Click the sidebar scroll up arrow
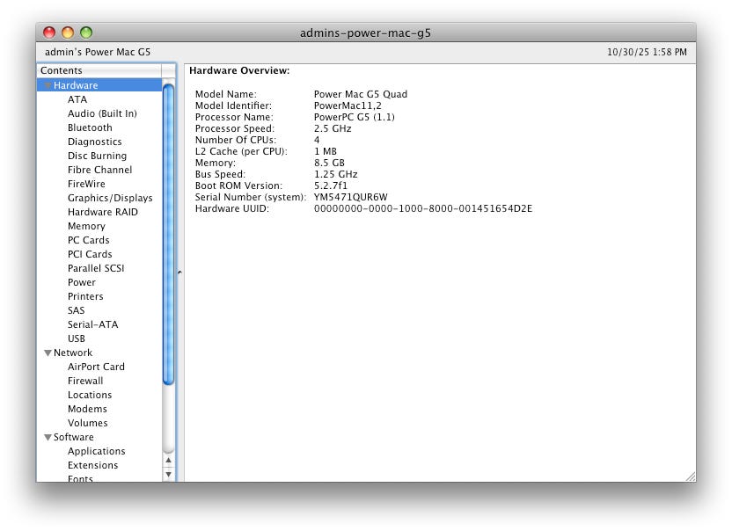The height and width of the screenshot is (531, 732). coord(169,460)
